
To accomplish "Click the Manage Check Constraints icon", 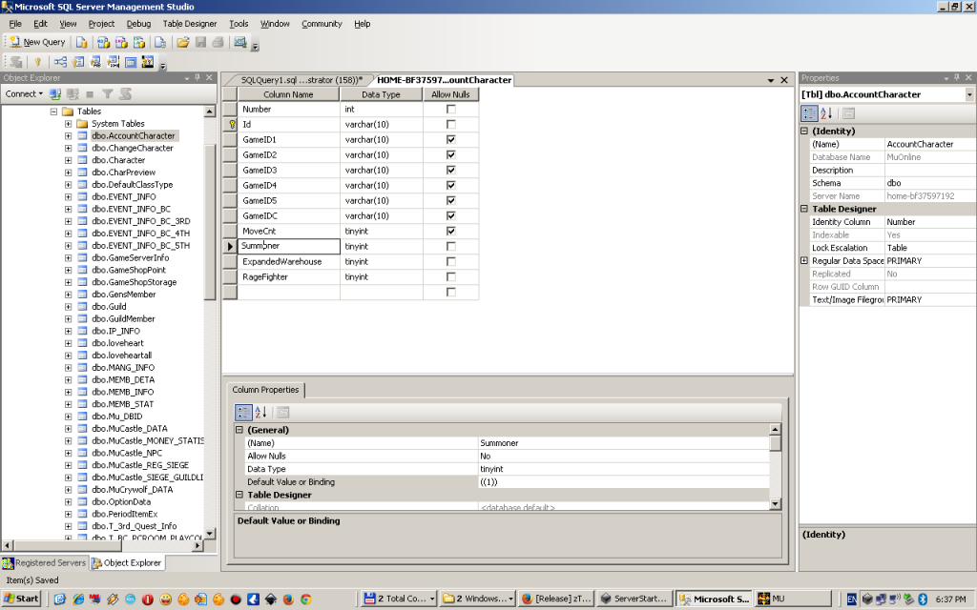I will [x=130, y=62].
